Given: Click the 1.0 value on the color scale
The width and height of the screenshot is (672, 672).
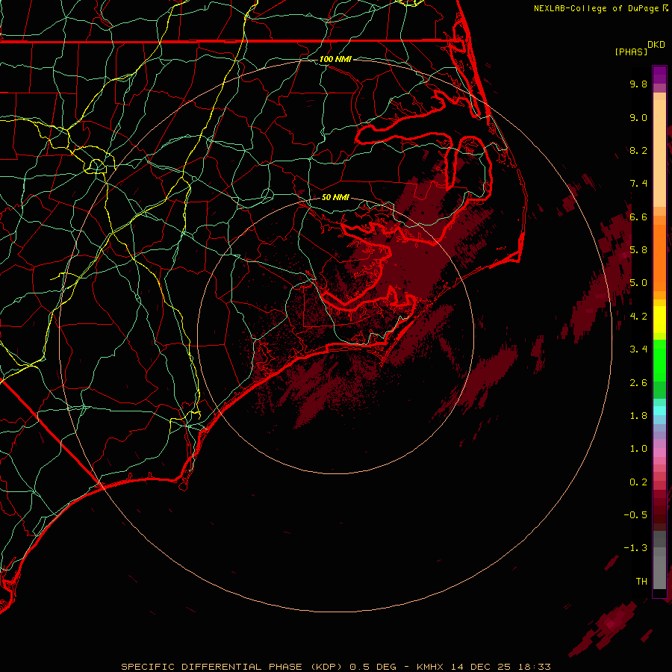Looking at the screenshot, I should click(x=638, y=449).
